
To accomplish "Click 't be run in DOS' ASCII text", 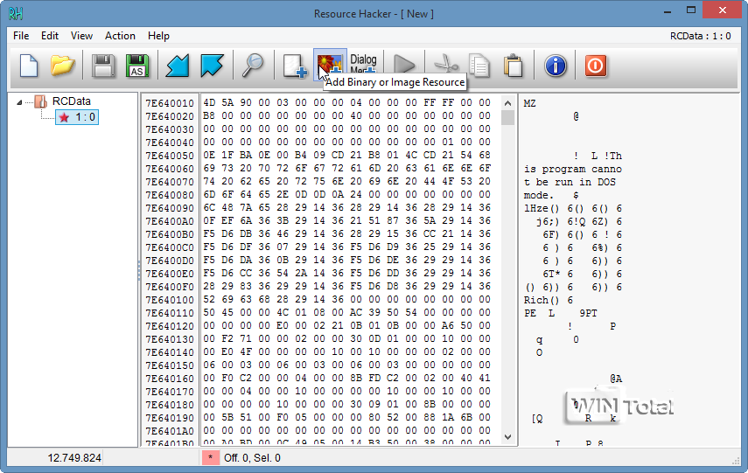I will pyautogui.click(x=570, y=182).
